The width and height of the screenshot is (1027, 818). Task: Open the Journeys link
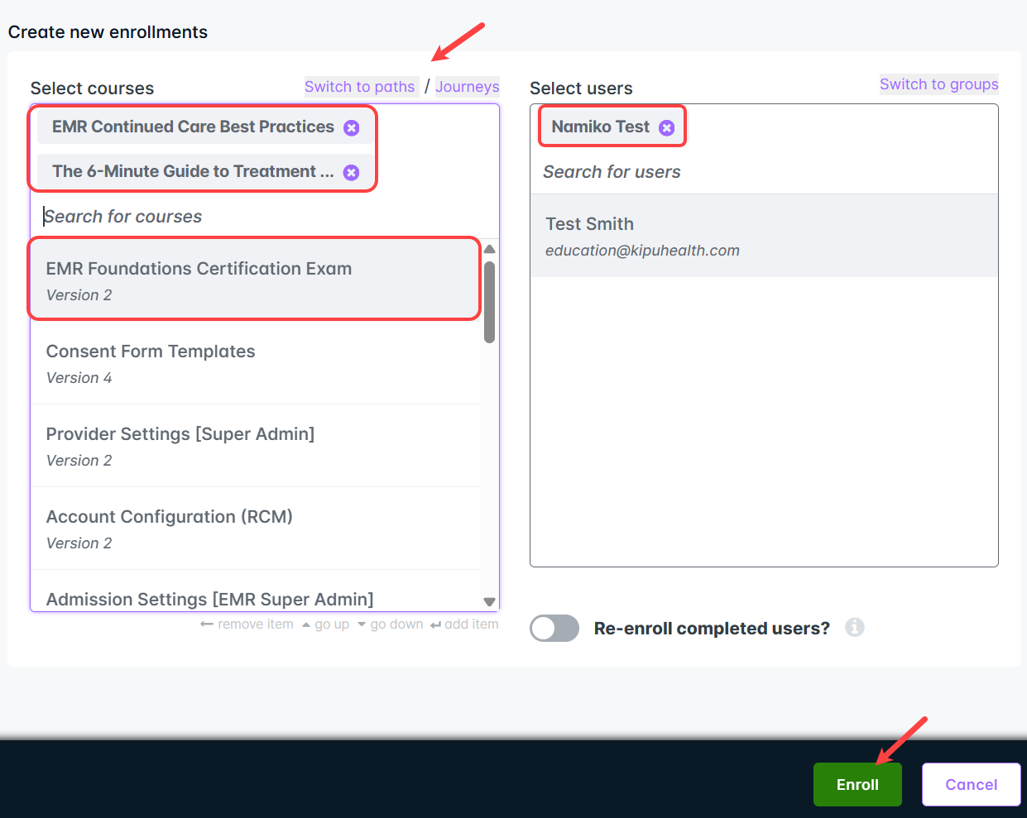(x=467, y=87)
